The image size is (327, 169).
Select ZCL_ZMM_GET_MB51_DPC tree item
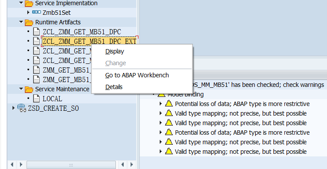[82, 32]
